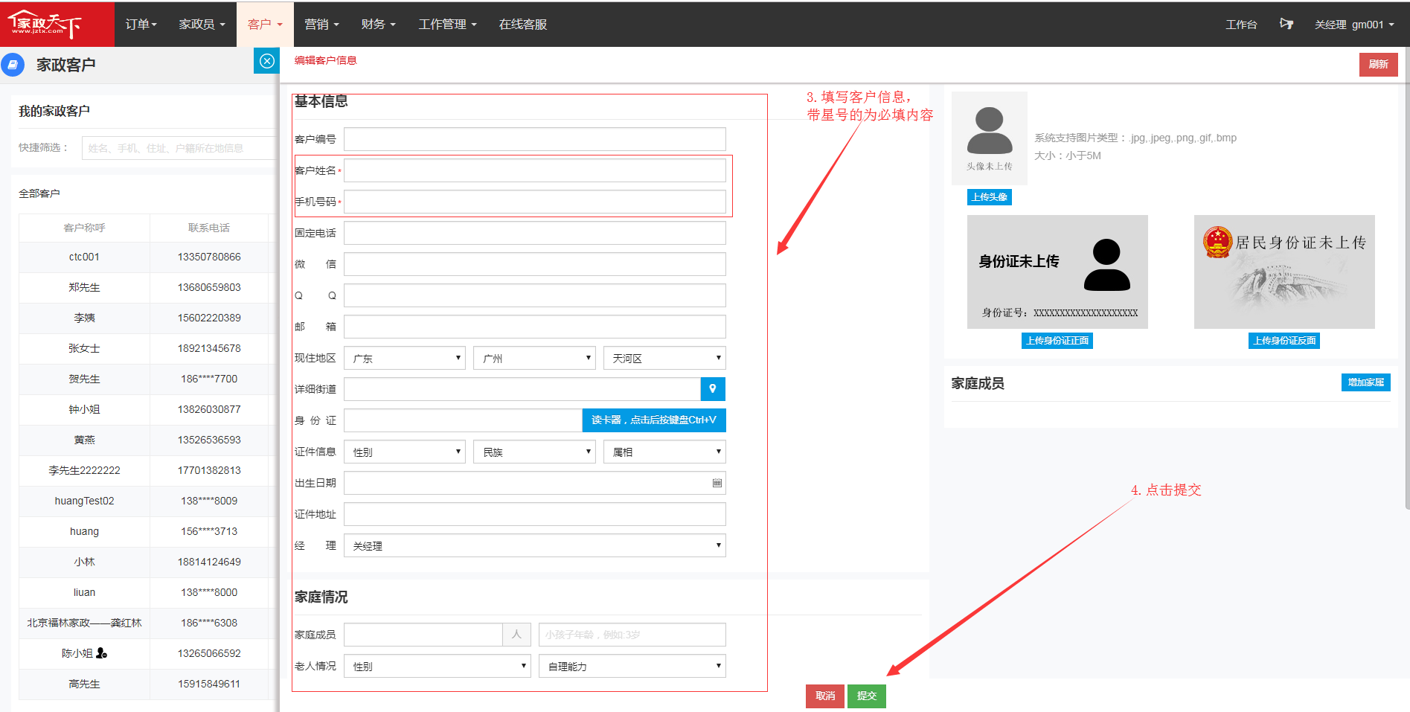This screenshot has height=712, width=1410.
Task: Open the city dropdown showing 广州
Action: (x=534, y=358)
